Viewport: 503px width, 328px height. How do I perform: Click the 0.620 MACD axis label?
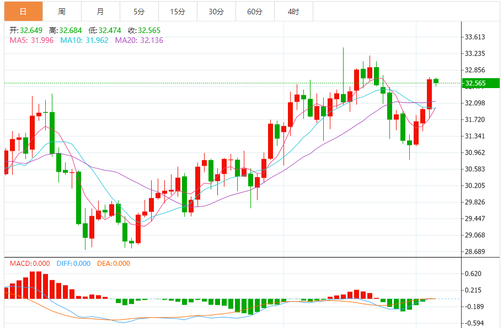click(x=473, y=274)
